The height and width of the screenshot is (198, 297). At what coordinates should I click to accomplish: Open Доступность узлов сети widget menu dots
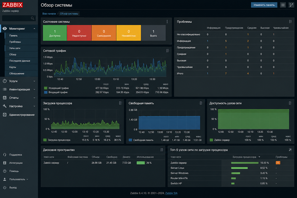pos(290,103)
